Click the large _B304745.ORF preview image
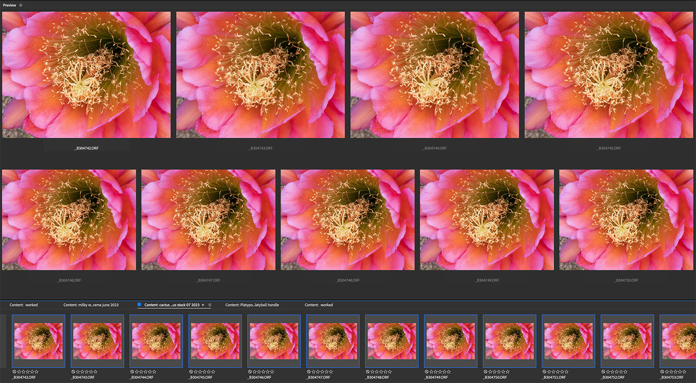Image resolution: width=696 pixels, height=383 pixels. click(x=609, y=75)
